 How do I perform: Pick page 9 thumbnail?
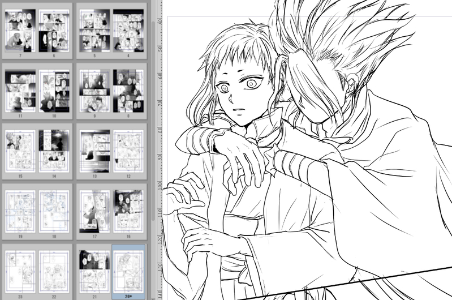coord(94,91)
